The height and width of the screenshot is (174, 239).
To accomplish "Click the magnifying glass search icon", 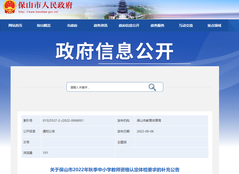I will point(152,87).
